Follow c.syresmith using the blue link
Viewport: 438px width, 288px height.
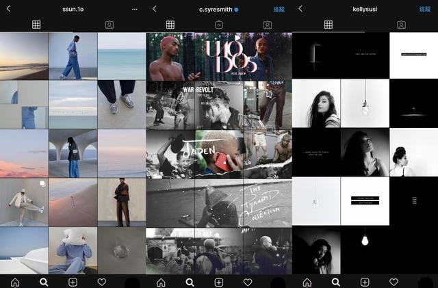click(x=279, y=9)
